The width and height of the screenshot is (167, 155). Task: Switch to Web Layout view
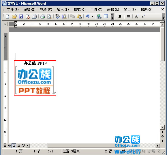point(9,145)
